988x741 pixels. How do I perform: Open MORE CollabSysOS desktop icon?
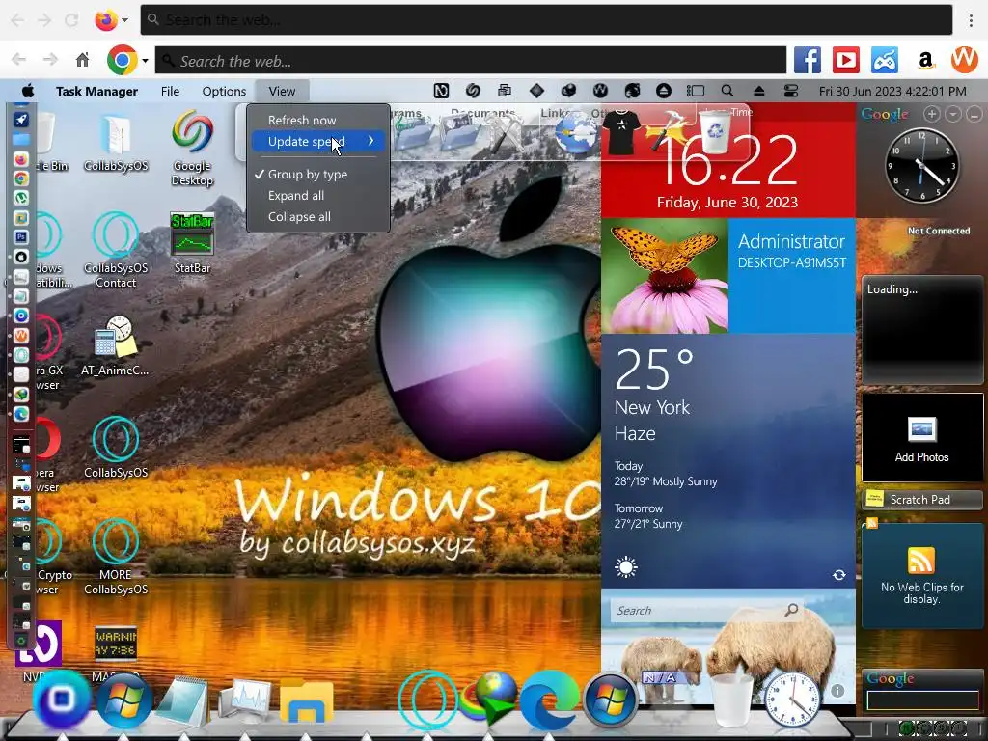pos(116,557)
